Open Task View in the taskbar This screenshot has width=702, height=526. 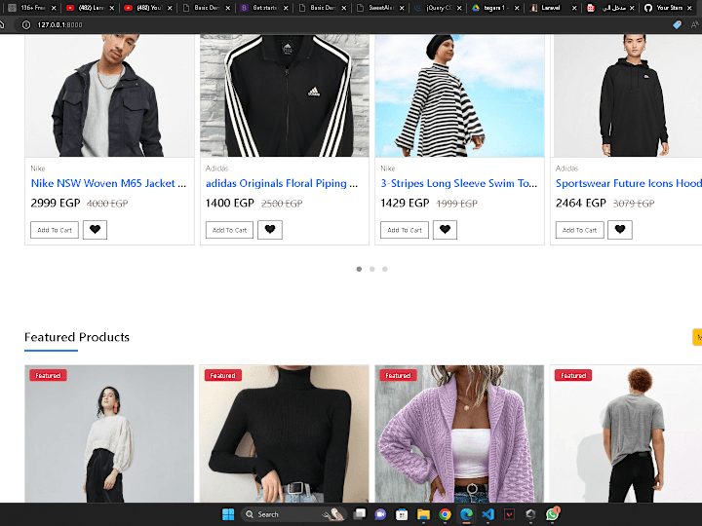(359, 514)
